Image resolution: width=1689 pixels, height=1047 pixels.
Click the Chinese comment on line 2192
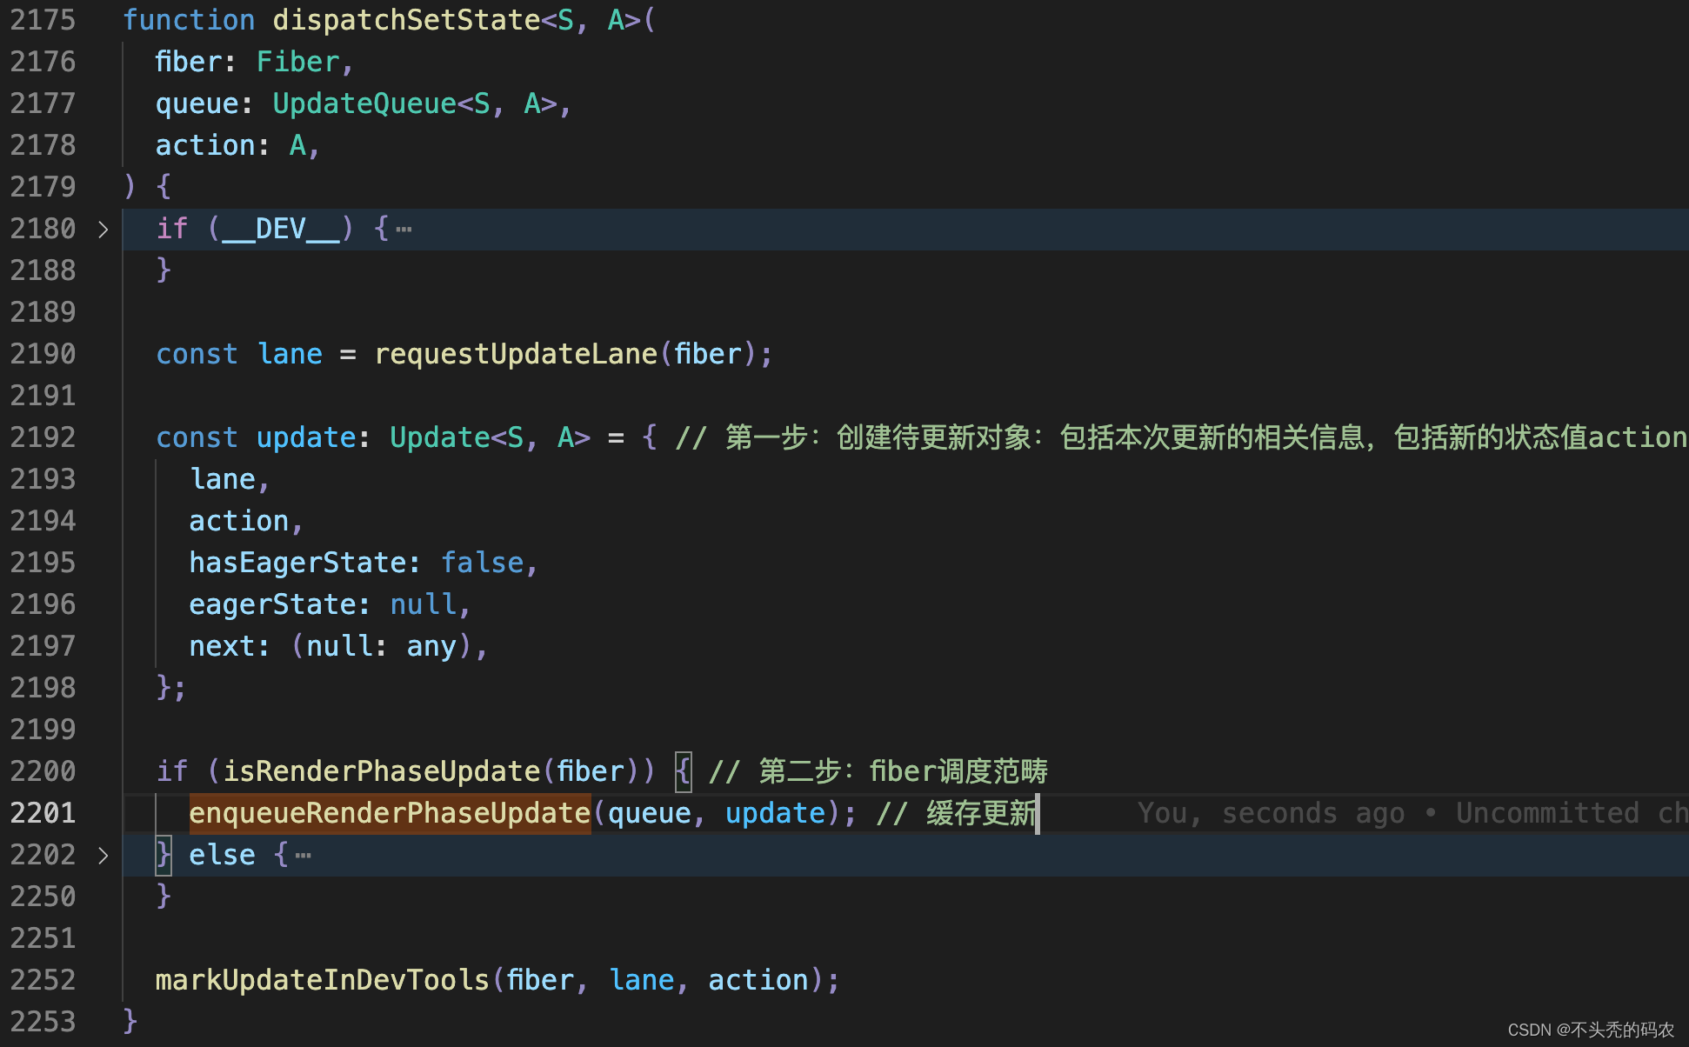[x=1174, y=437]
